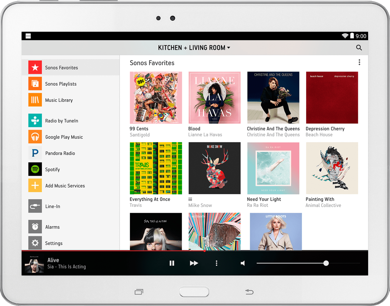Select the Spotify label
This screenshot has height=306, width=390.
52,169
